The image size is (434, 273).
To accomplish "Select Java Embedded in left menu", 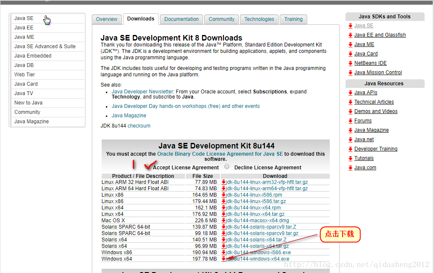I will [47, 56].
